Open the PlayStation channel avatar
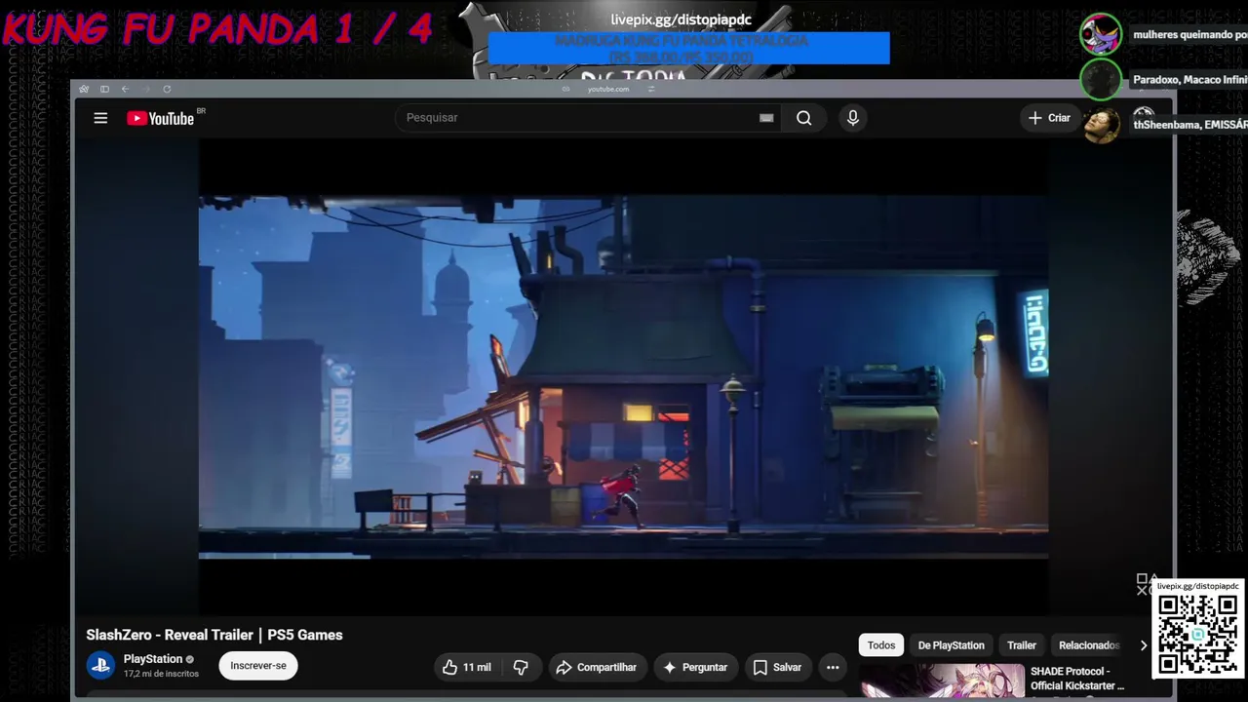 click(100, 666)
